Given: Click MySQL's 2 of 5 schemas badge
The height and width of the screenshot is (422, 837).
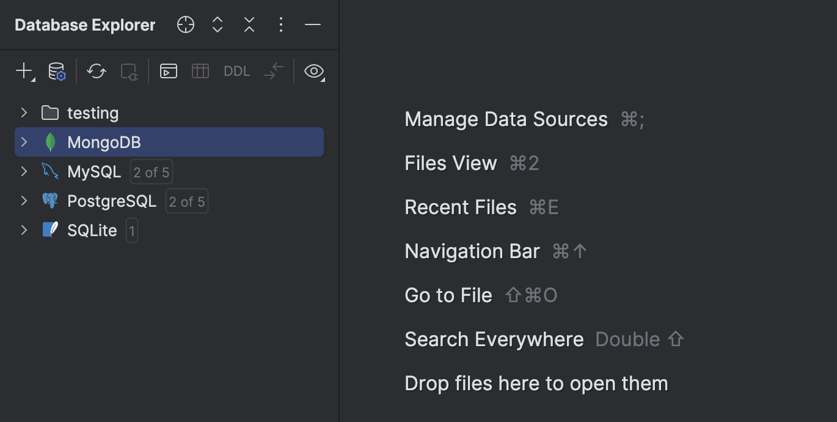Looking at the screenshot, I should click(x=152, y=172).
